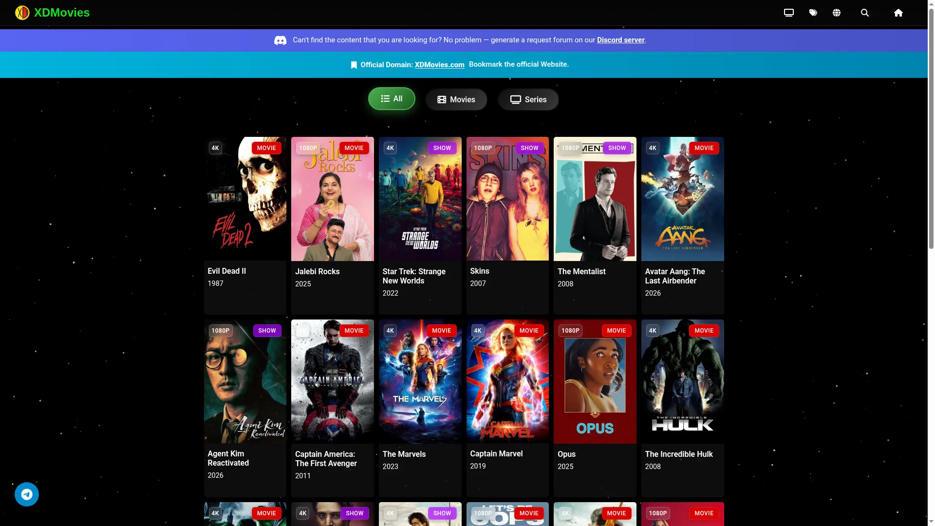Viewport: 935px width, 526px height.
Task: Open the Skins show poster
Action: 507,199
